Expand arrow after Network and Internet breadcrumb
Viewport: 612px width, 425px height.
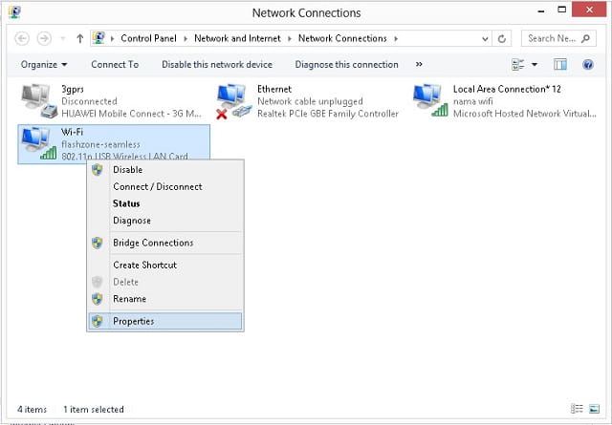[290, 38]
